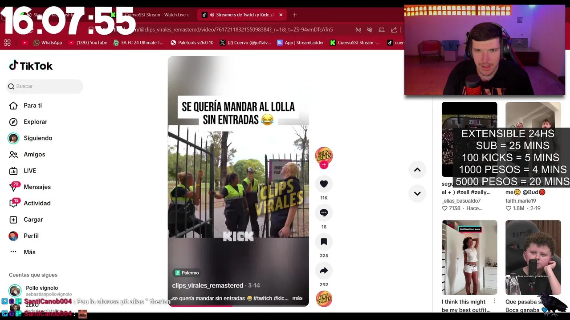Open the EA FC 24 Ultimate Team bookmark
570x320 pixels.
click(138, 43)
